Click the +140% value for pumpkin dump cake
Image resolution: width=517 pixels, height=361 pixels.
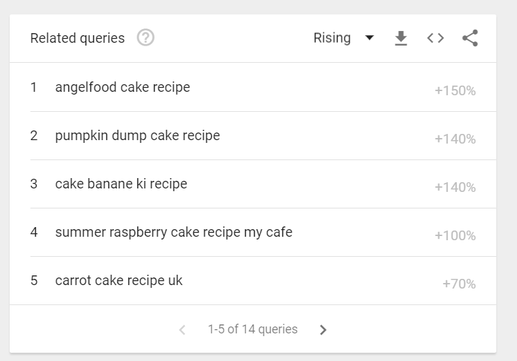coord(455,139)
